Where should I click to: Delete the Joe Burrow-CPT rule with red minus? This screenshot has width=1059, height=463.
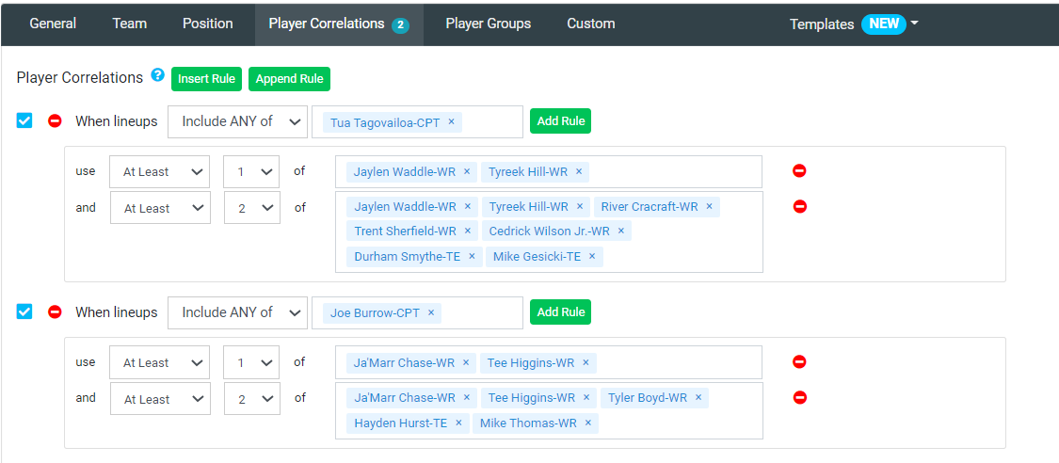point(56,311)
